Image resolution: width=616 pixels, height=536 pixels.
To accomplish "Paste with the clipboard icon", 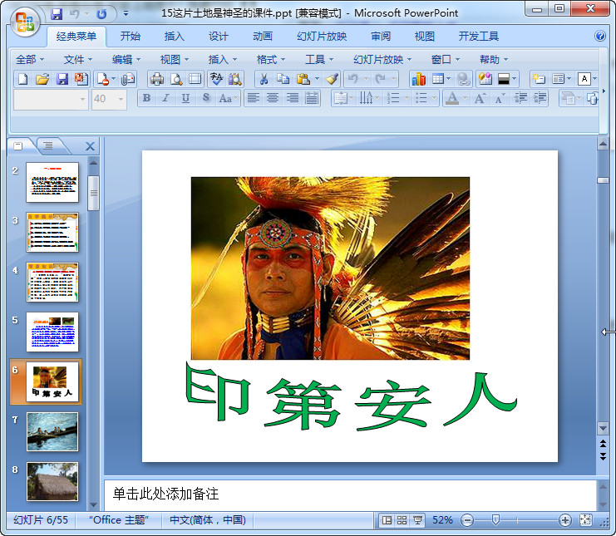I will (303, 79).
